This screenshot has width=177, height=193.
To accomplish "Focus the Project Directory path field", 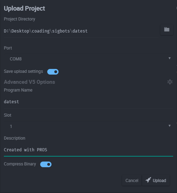I will 81,31.
